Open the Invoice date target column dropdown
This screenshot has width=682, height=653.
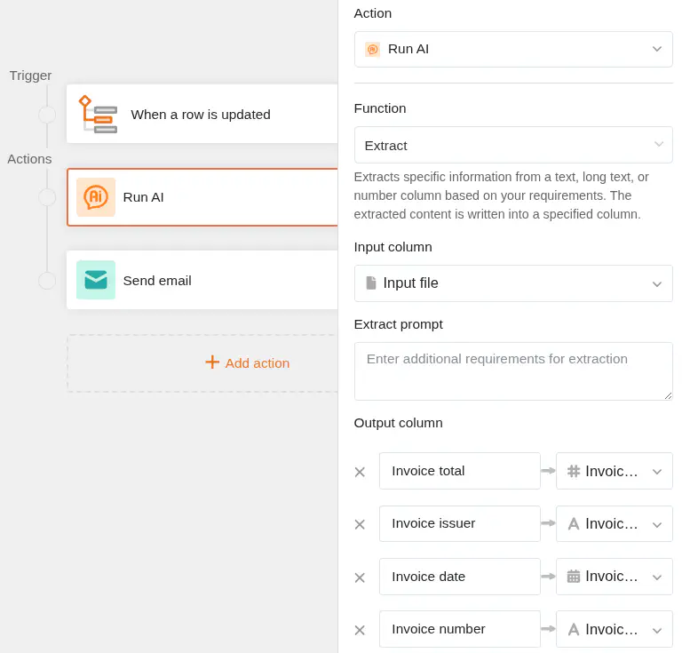(615, 577)
